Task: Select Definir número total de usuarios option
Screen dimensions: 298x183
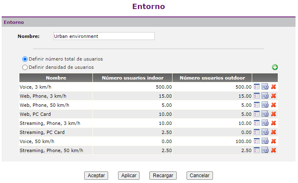Action: 25,59
